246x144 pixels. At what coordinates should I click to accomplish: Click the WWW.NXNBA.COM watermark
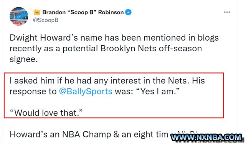click(x=206, y=137)
